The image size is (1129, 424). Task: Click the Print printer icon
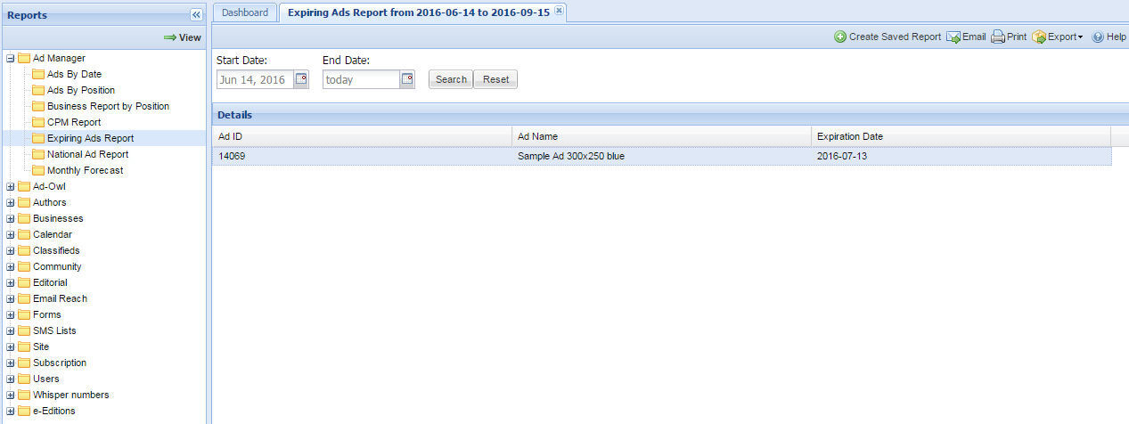pos(998,37)
